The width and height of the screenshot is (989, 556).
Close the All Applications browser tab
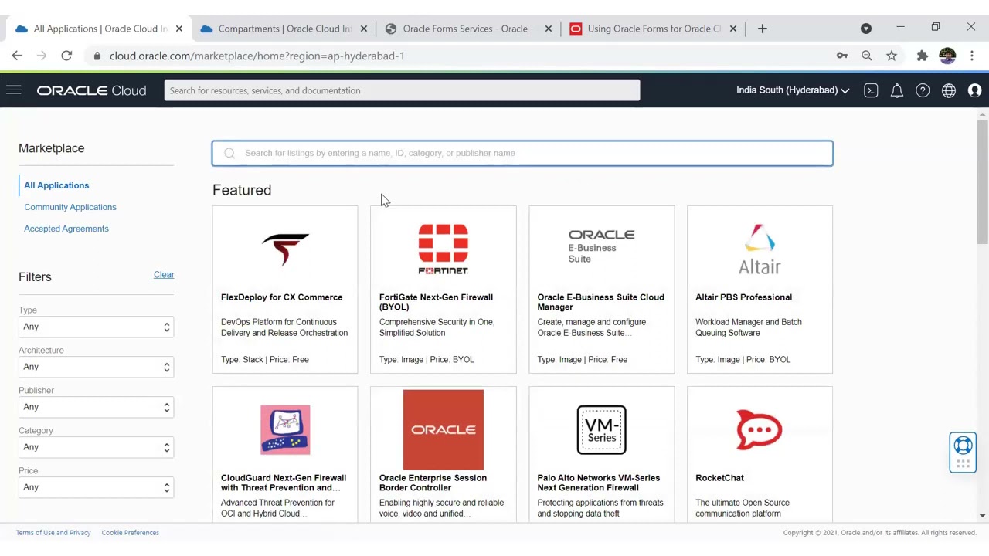click(179, 29)
